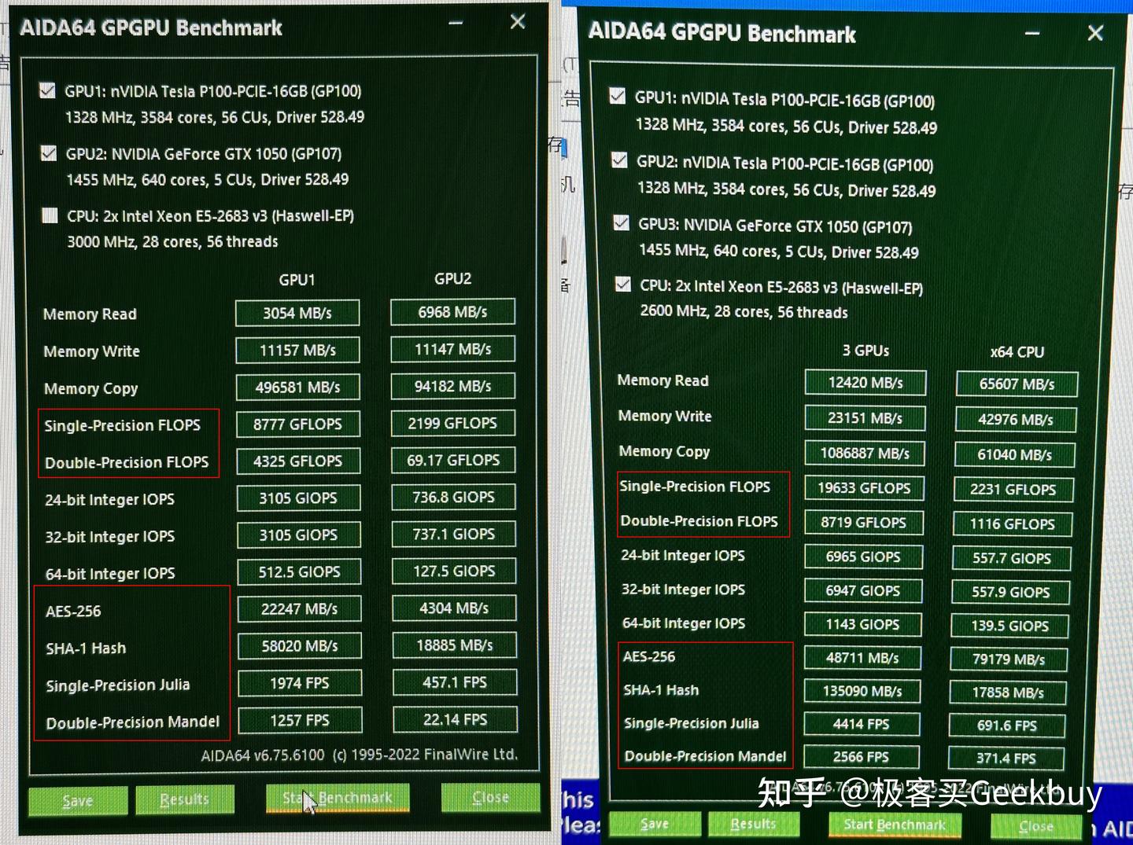
Task: Click x64 CPU Mandel result 371.4 FPS
Action: (x=1006, y=759)
